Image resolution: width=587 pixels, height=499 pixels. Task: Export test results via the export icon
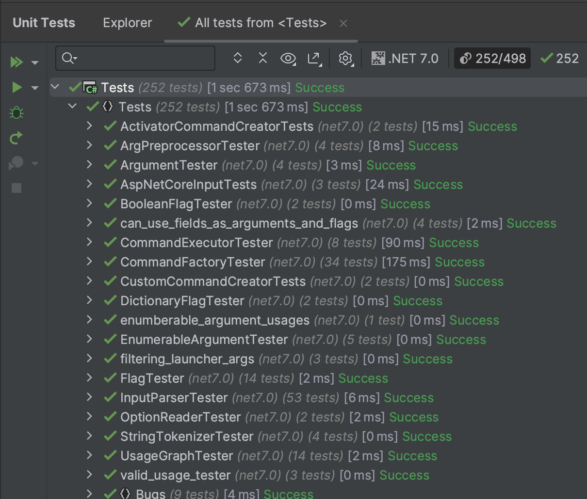[314, 58]
